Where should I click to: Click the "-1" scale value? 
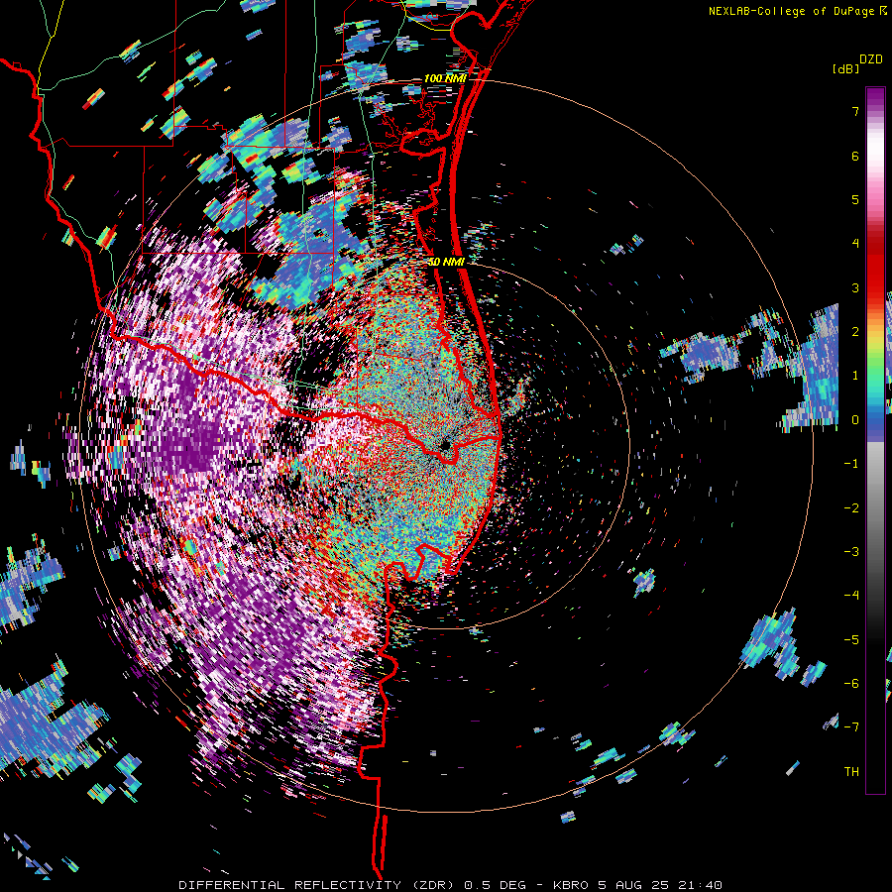click(x=851, y=464)
